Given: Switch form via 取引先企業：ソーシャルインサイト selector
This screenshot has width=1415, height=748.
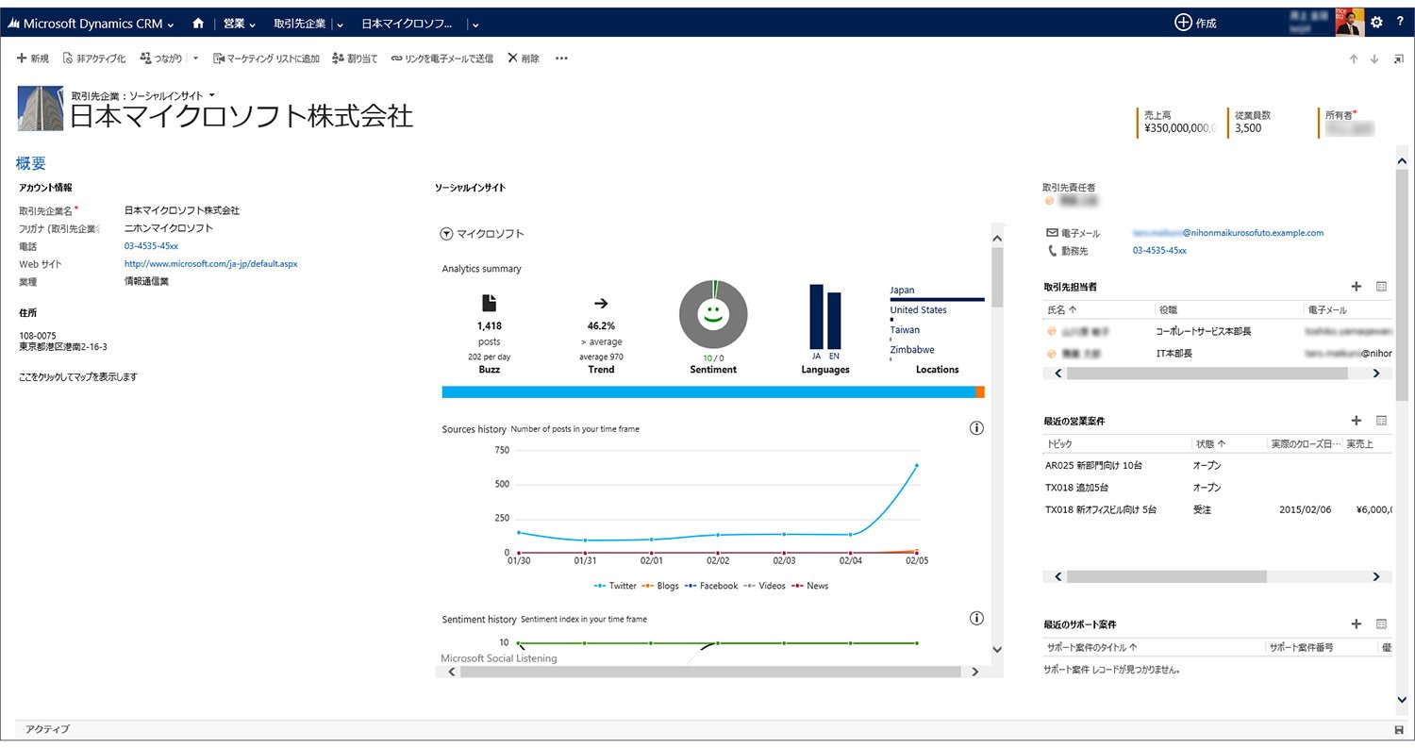Looking at the screenshot, I should 143,95.
